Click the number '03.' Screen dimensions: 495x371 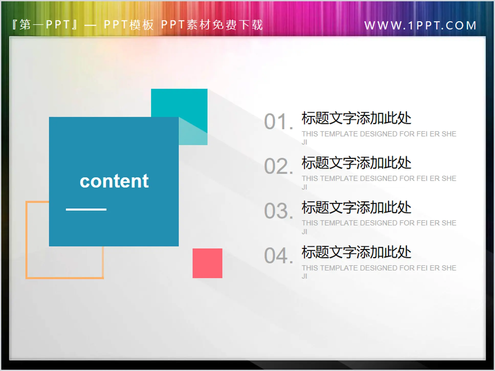pyautogui.click(x=279, y=211)
